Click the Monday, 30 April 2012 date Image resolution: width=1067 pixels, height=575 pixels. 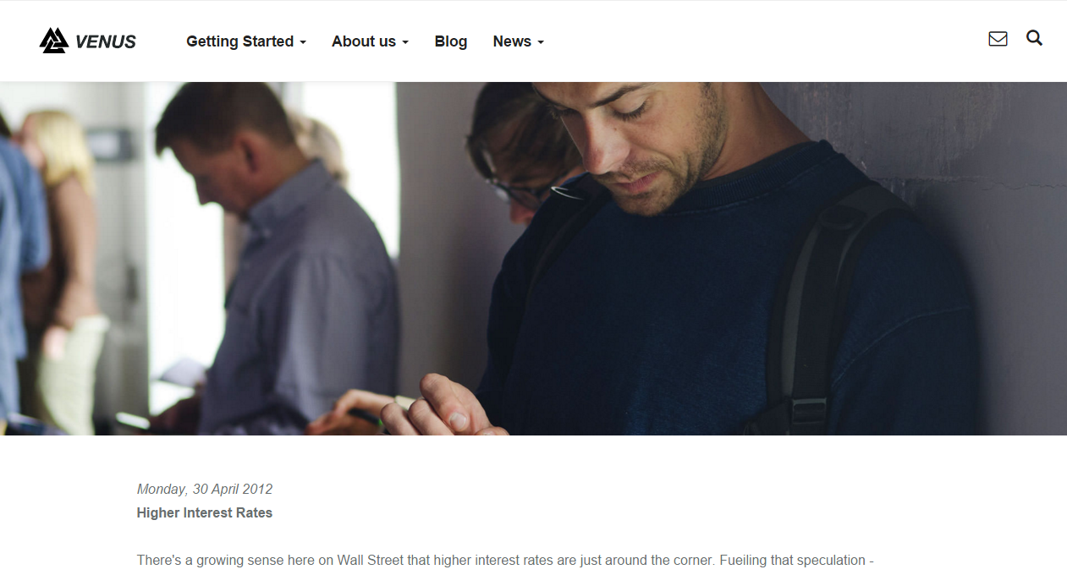pos(205,489)
